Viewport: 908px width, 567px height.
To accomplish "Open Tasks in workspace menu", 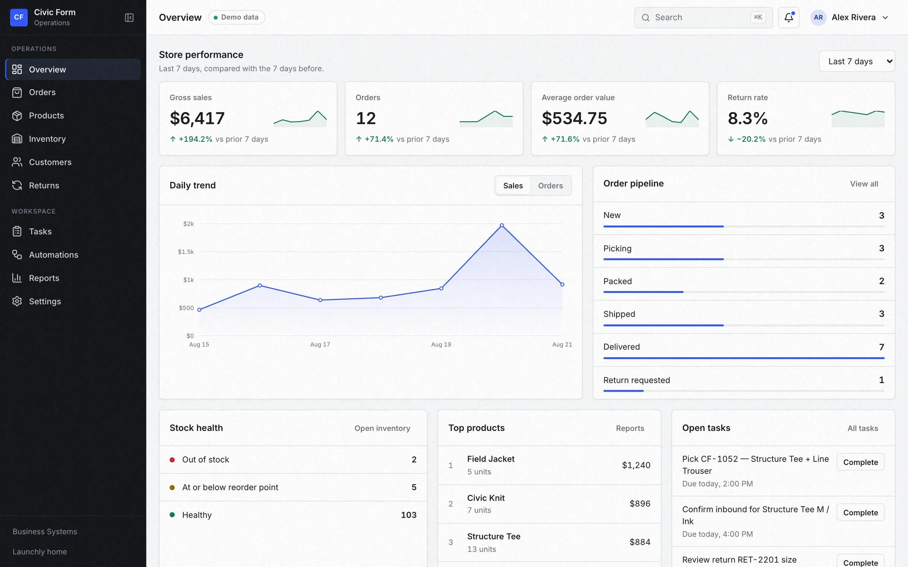I will (x=73, y=231).
